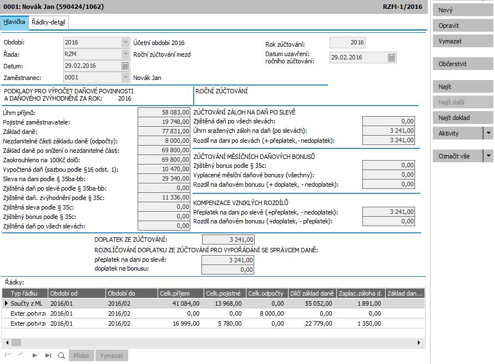This screenshot has height=364, width=495.
Task: Click the DOPLATEK ZE ZÚČTOVÁNÍ value field
Action: [x=228, y=240]
